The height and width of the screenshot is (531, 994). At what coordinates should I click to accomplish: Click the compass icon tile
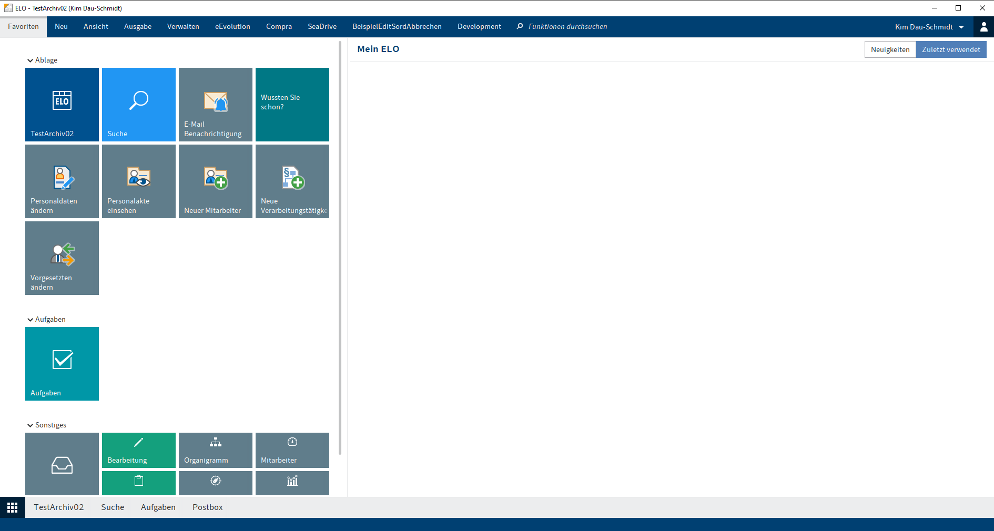click(x=216, y=483)
